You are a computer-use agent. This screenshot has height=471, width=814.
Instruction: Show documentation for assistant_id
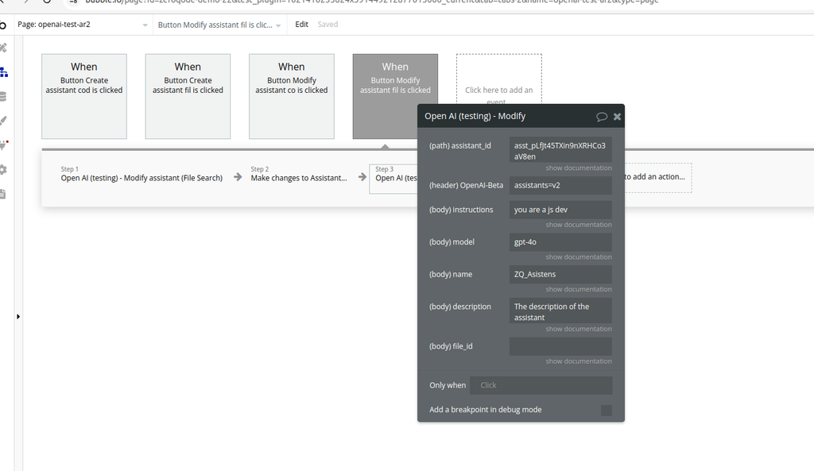(x=579, y=168)
